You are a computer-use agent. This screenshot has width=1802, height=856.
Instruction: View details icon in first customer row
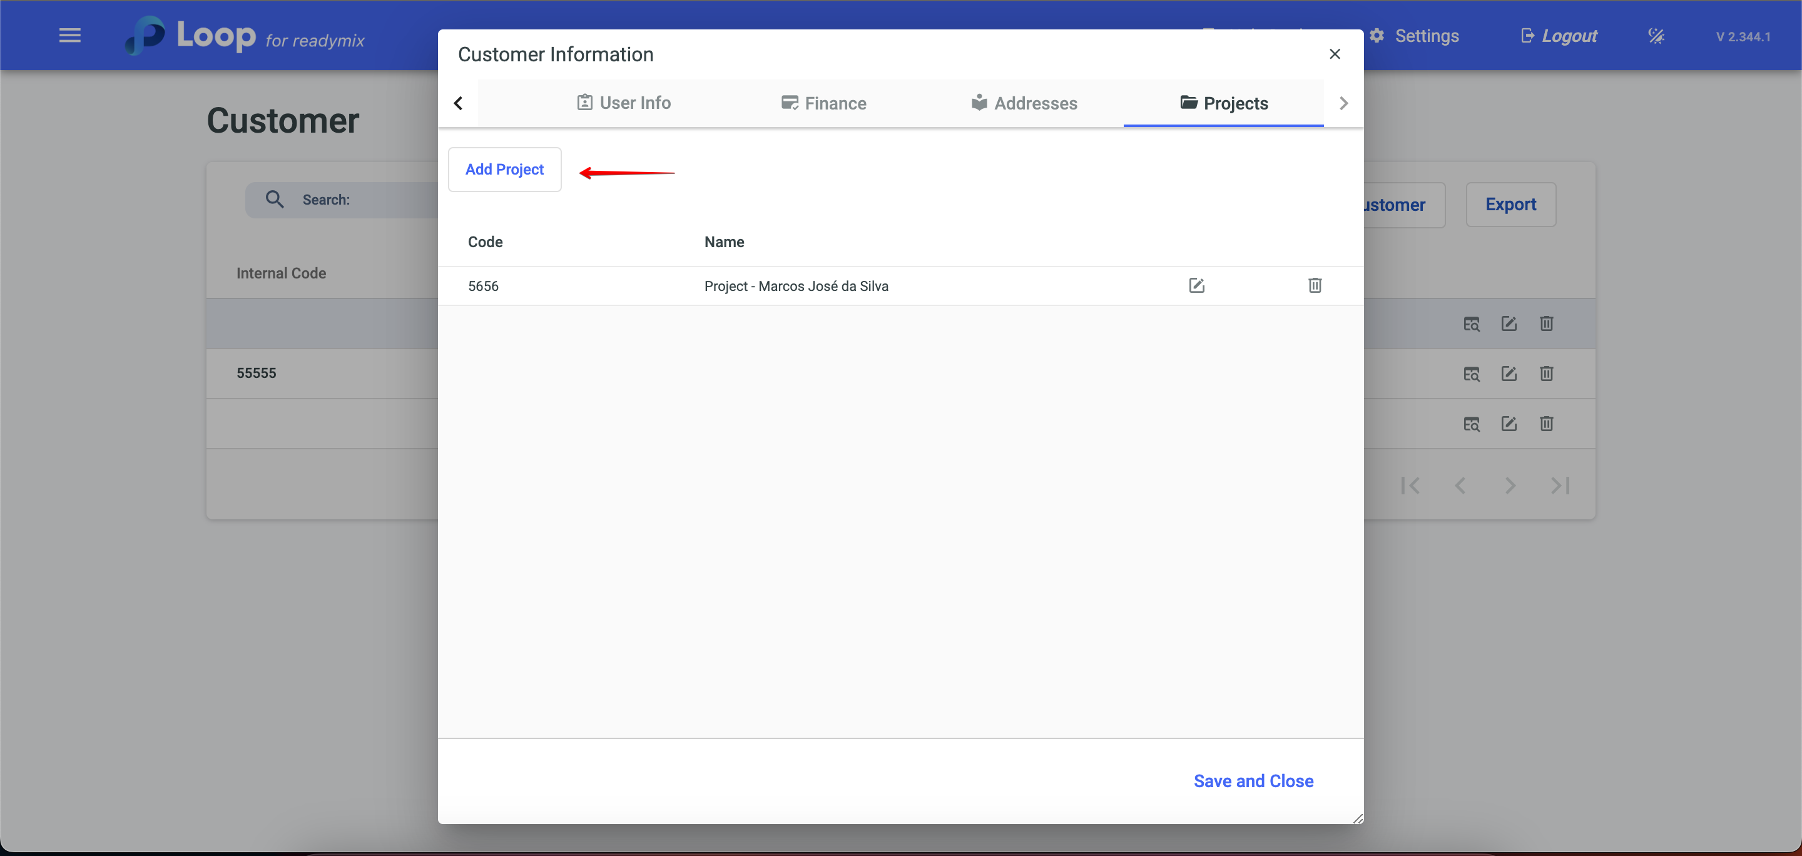[1471, 324]
